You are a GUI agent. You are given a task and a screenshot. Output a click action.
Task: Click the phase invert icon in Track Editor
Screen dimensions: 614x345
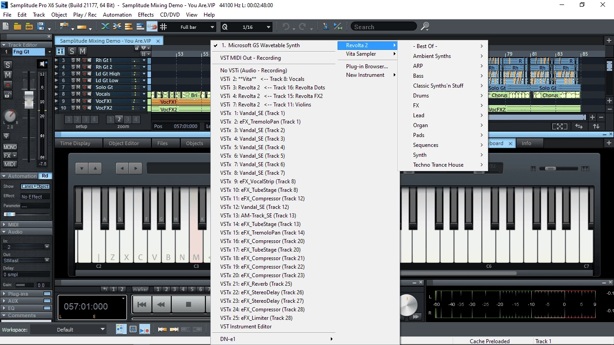[x=7, y=136]
